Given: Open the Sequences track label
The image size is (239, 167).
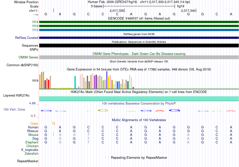Looking at the screenshot, I should (x=30, y=45).
